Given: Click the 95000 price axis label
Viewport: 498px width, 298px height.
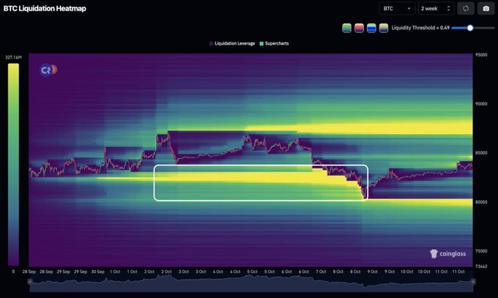Looking at the screenshot, I should click(x=481, y=55).
